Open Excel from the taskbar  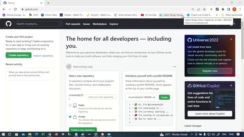[x=43, y=134]
